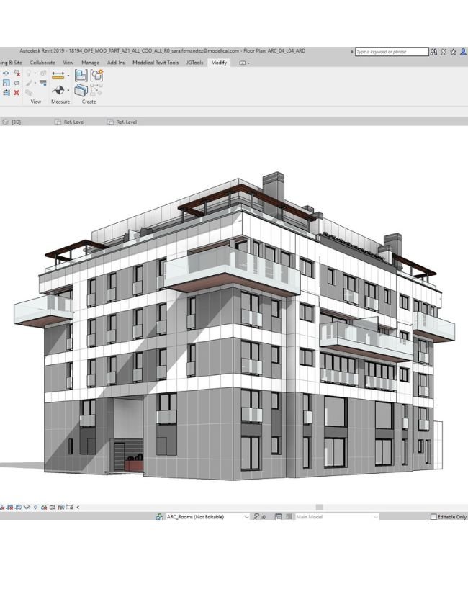Open the Communication Center satellite icon
This screenshot has width=468, height=612.
pyautogui.click(x=444, y=52)
